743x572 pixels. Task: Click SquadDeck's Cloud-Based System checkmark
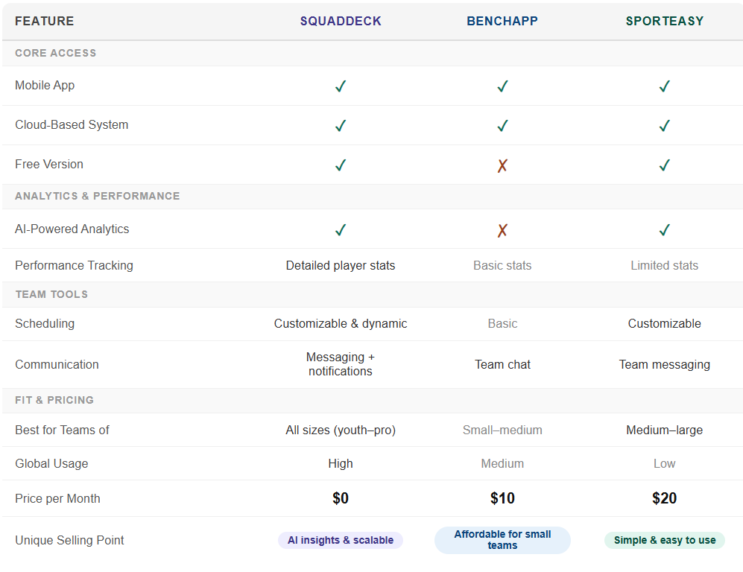tap(341, 125)
